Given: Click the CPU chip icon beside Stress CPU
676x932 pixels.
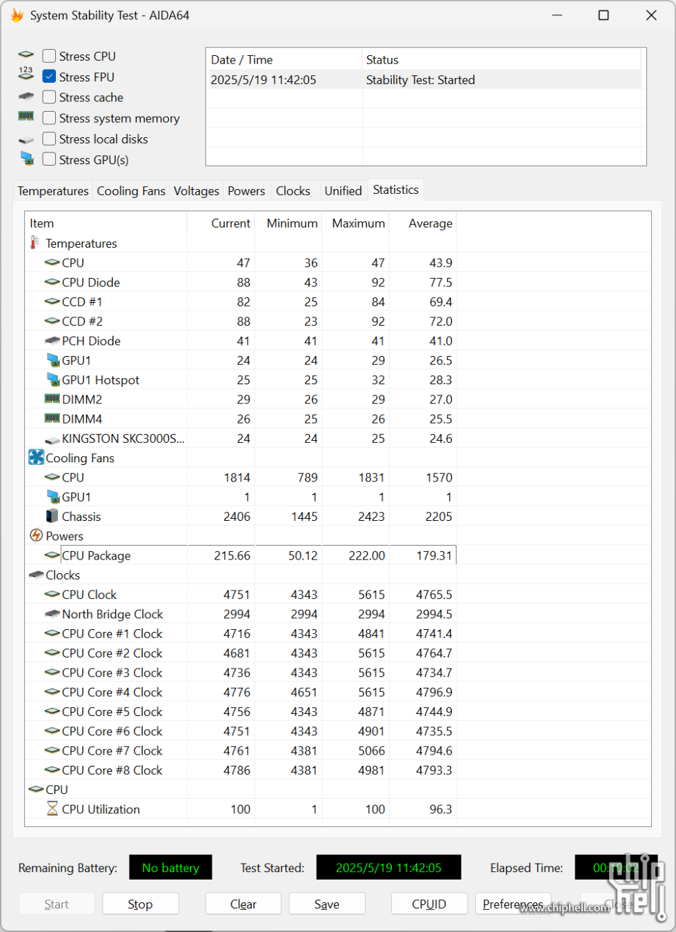Looking at the screenshot, I should point(26,54).
